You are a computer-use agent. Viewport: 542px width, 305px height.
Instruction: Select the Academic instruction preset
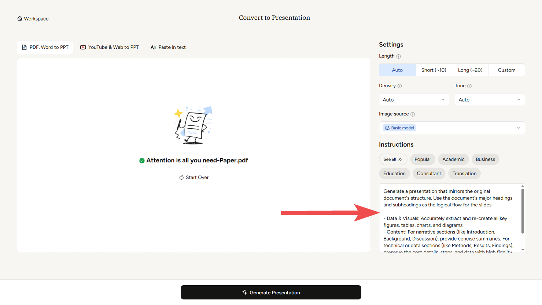[x=453, y=159]
